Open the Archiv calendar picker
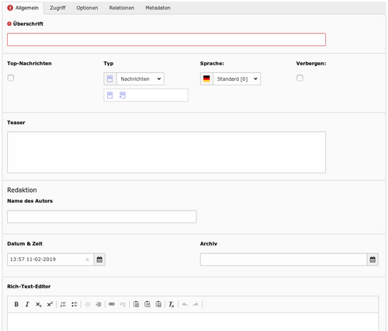The height and width of the screenshot is (331, 388). pyautogui.click(x=372, y=260)
